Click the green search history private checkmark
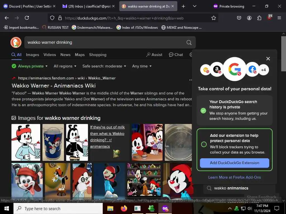The image size is (286, 214). tap(203, 110)
